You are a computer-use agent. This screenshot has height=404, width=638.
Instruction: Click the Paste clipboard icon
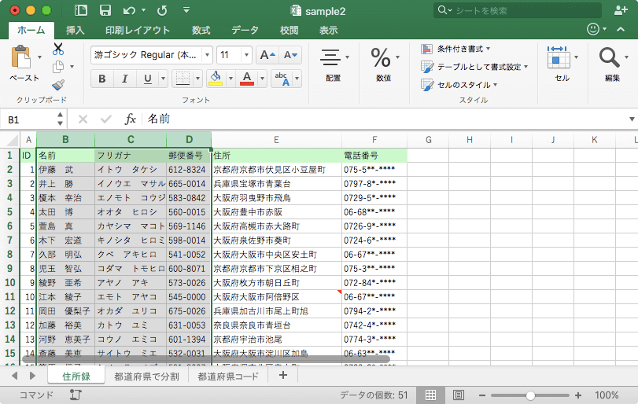pos(20,57)
